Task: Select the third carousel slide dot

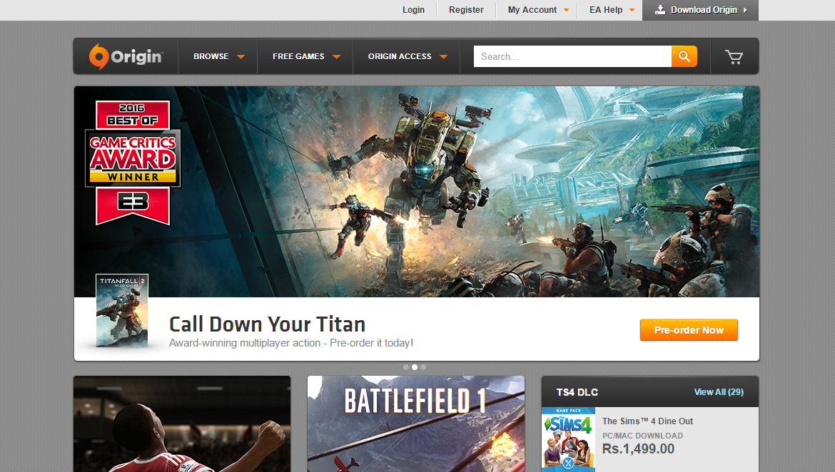Action: click(x=423, y=367)
